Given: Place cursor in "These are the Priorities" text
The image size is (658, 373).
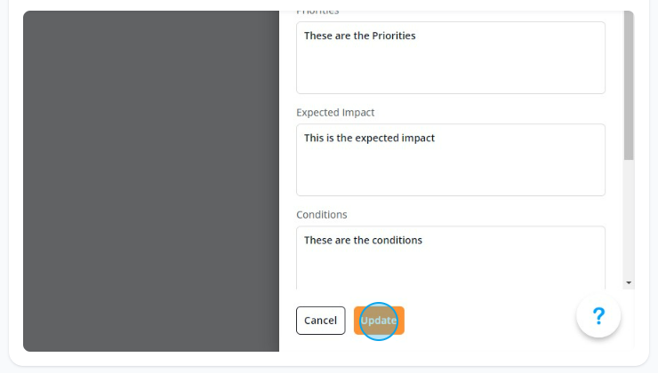Looking at the screenshot, I should click(359, 36).
